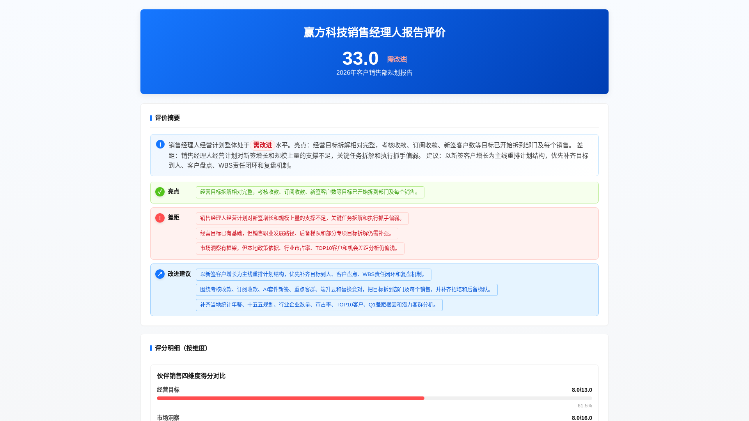Image resolution: width=749 pixels, height=421 pixels.
Task: Click the green checkmark icon beside 亮点
Action: tap(160, 192)
